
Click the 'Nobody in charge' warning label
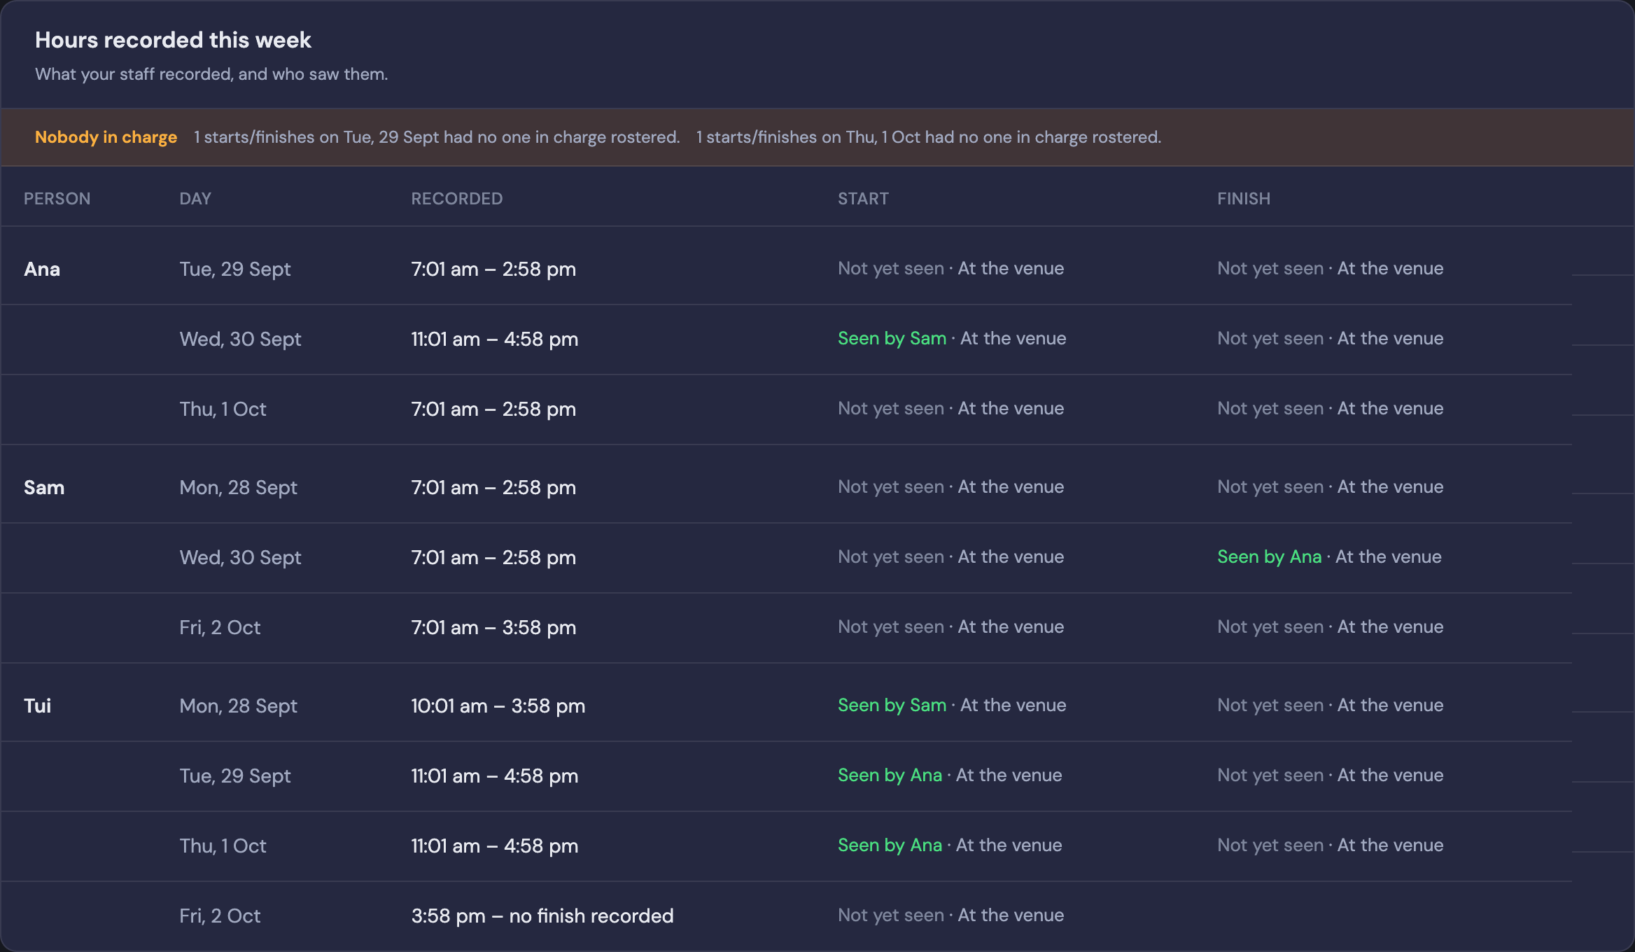point(106,137)
